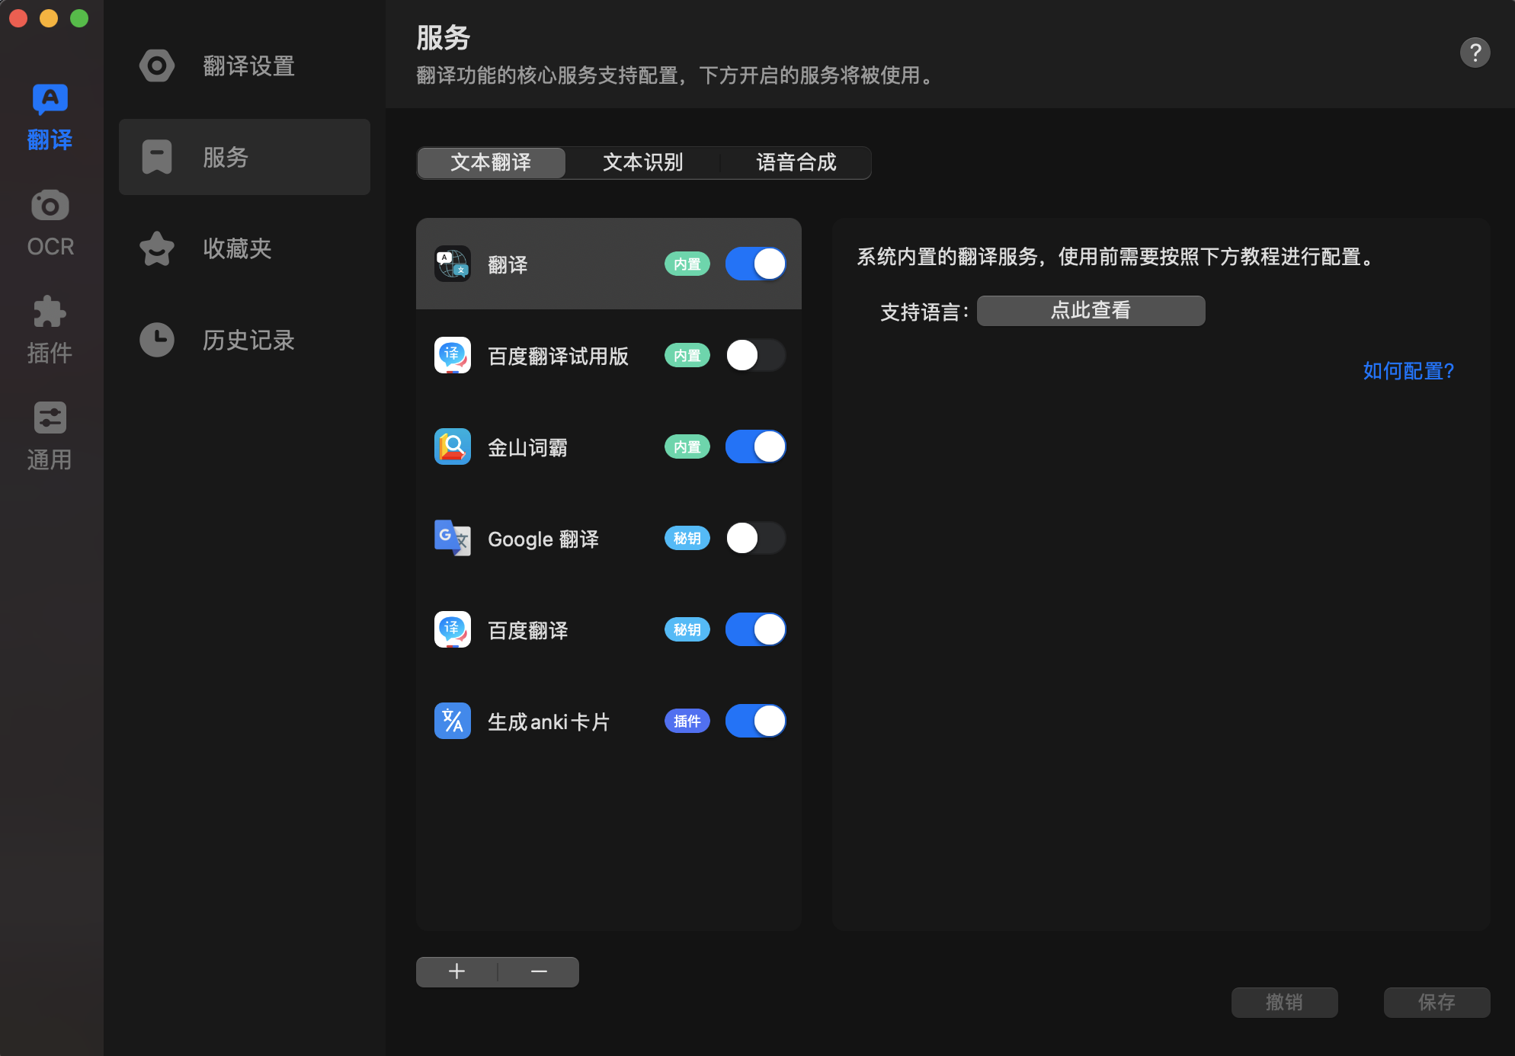Select the 服务 menu item
1515x1056 pixels.
pyautogui.click(x=226, y=157)
